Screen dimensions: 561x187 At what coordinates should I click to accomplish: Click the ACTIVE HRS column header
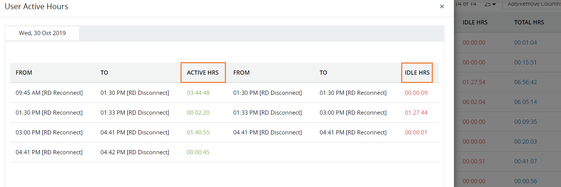203,72
